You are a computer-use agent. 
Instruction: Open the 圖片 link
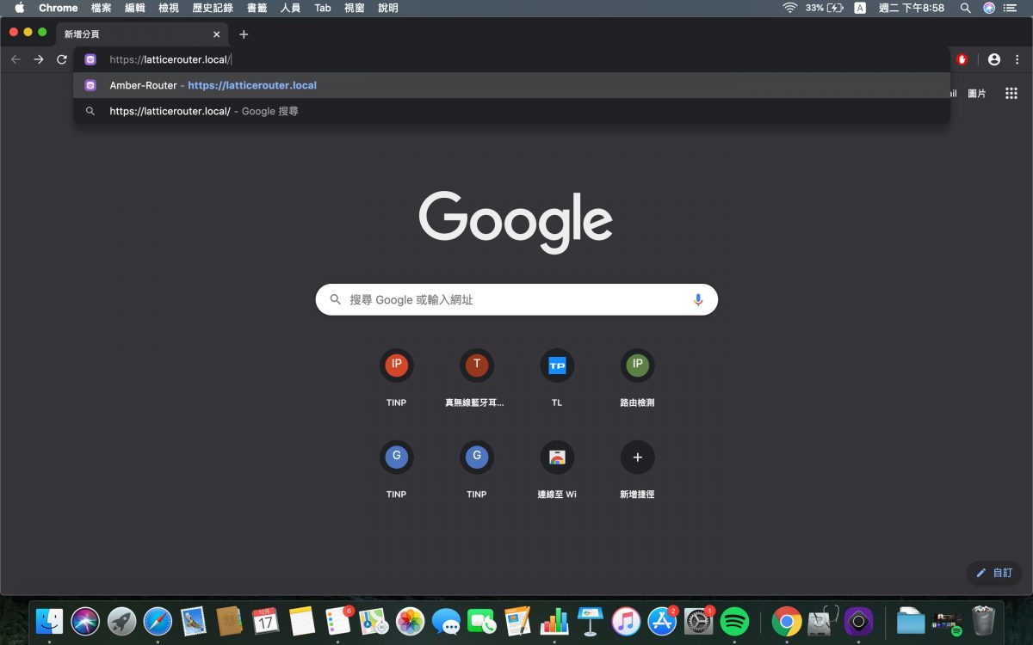[977, 93]
